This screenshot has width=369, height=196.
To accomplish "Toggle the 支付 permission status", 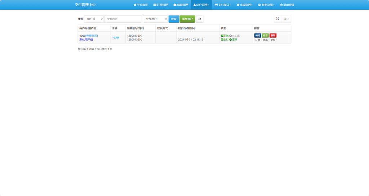I will coord(224,40).
